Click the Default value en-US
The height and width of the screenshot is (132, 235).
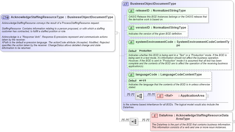pos(143,81)
